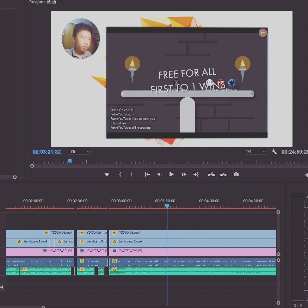Capture a still with Export Frame camera
This screenshot has height=308, width=308.
[236, 174]
